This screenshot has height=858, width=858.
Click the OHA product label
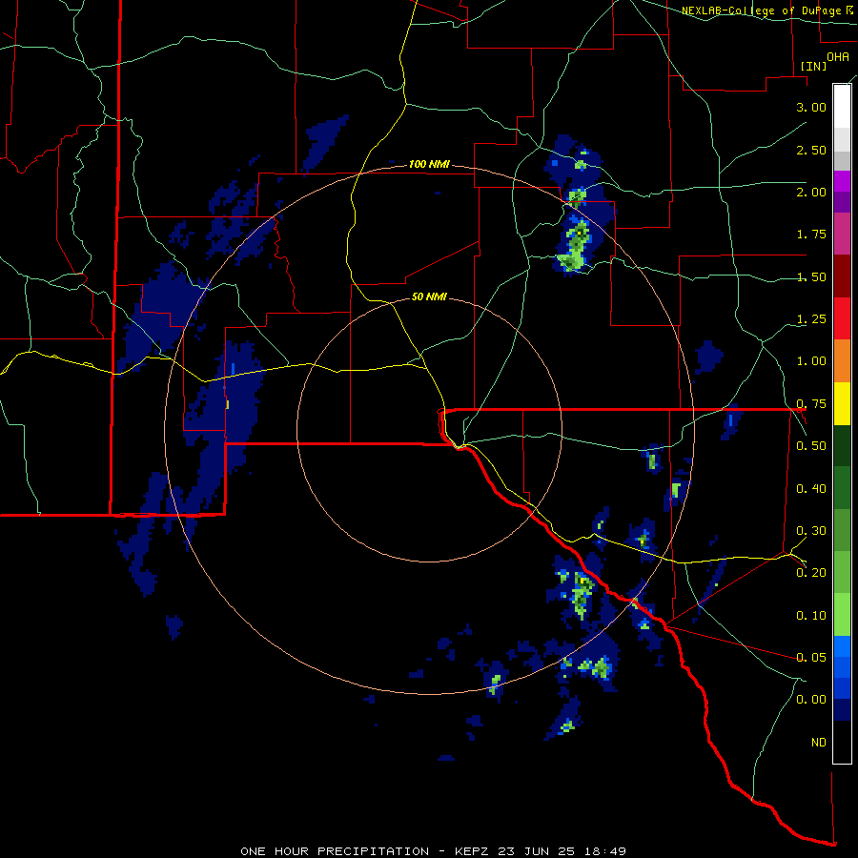(x=838, y=56)
